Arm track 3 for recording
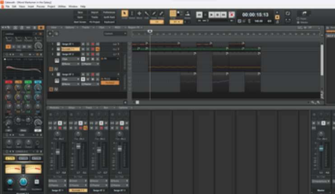The height and width of the screenshot is (194, 335). (93, 54)
